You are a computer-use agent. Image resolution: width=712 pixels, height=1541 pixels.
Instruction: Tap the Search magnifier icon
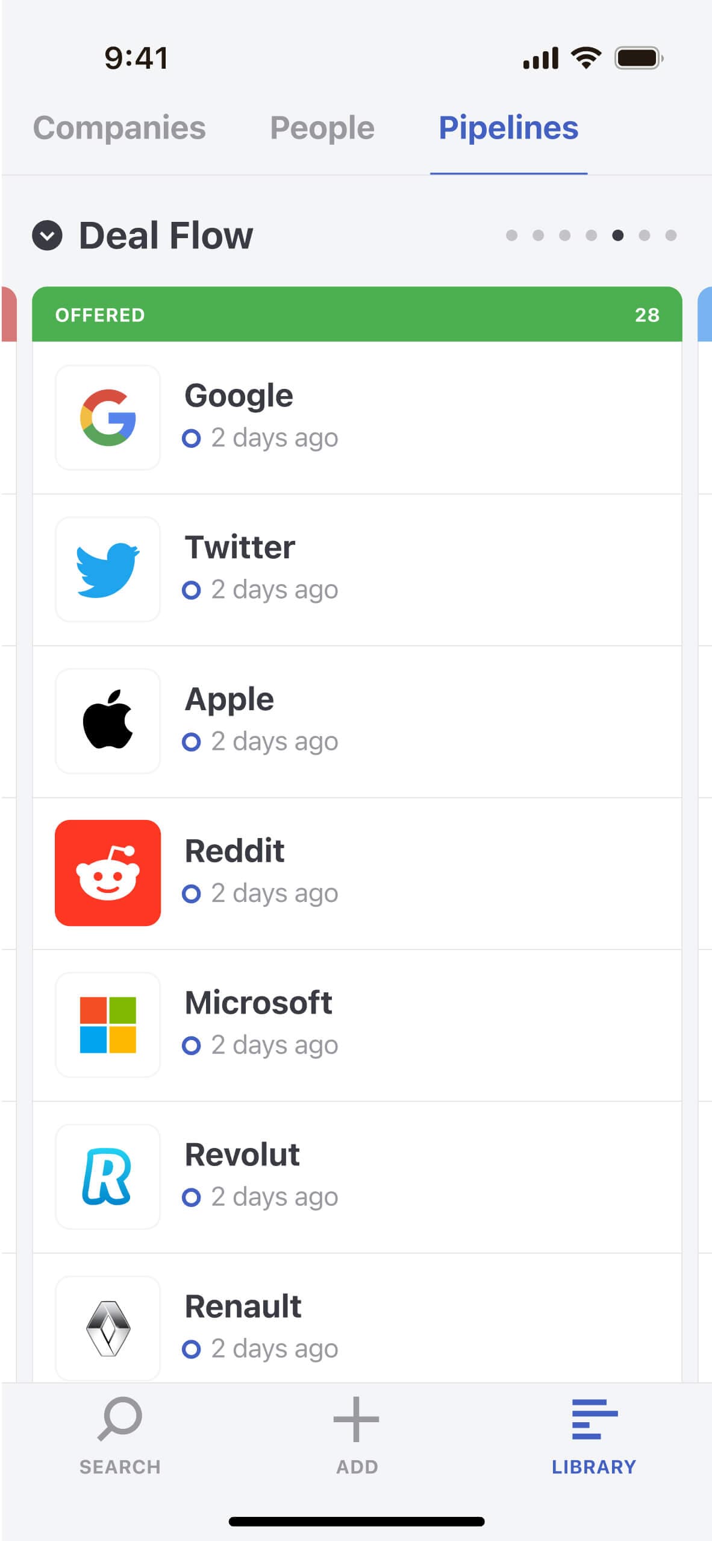(120, 1419)
